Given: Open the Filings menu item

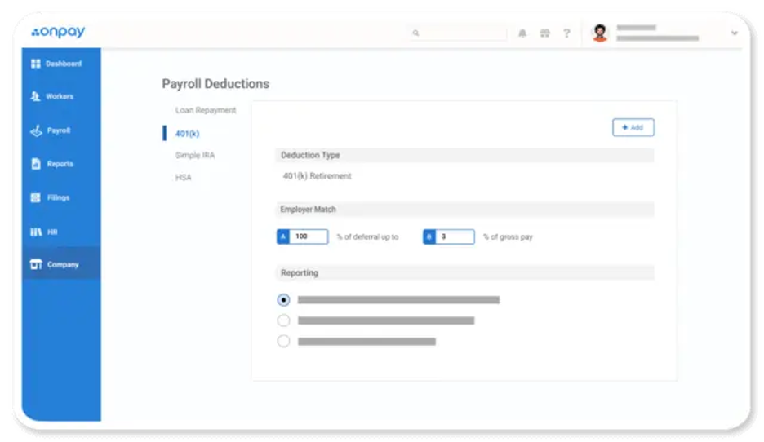Looking at the screenshot, I should coord(61,197).
